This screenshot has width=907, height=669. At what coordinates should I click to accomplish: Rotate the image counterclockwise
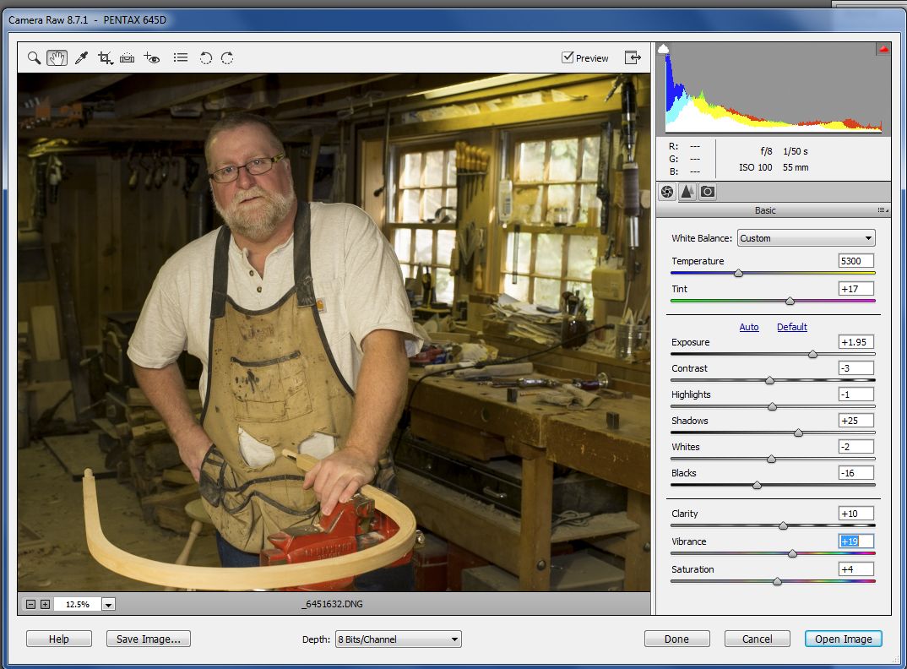[x=207, y=57]
